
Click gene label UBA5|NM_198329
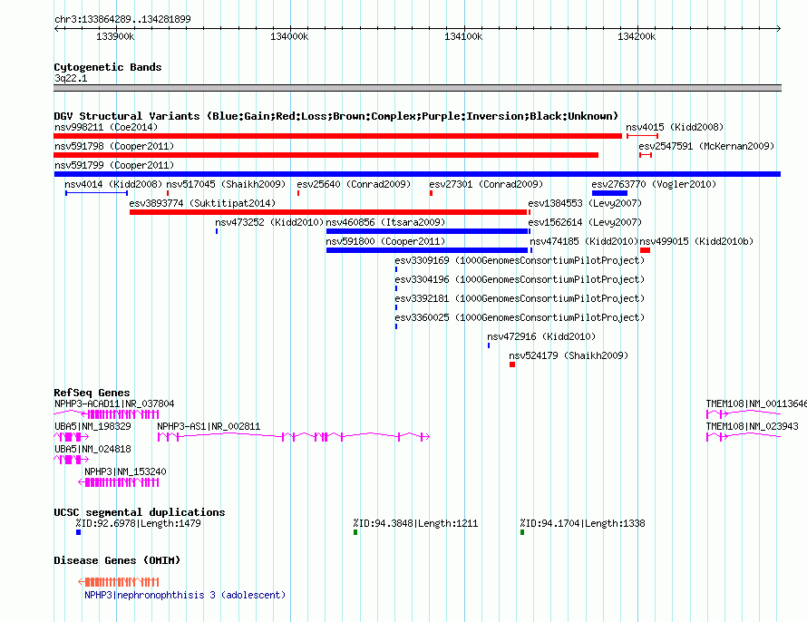92,426
